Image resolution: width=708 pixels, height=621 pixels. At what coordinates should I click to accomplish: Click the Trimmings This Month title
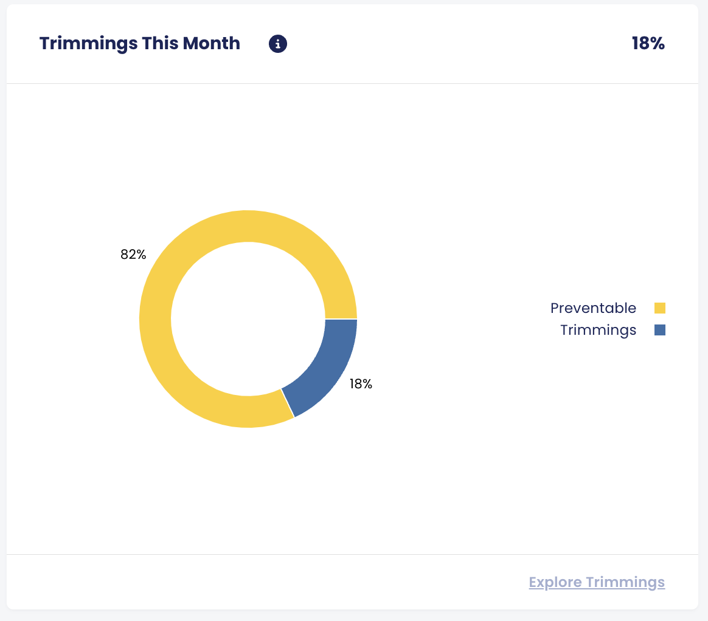(x=140, y=44)
